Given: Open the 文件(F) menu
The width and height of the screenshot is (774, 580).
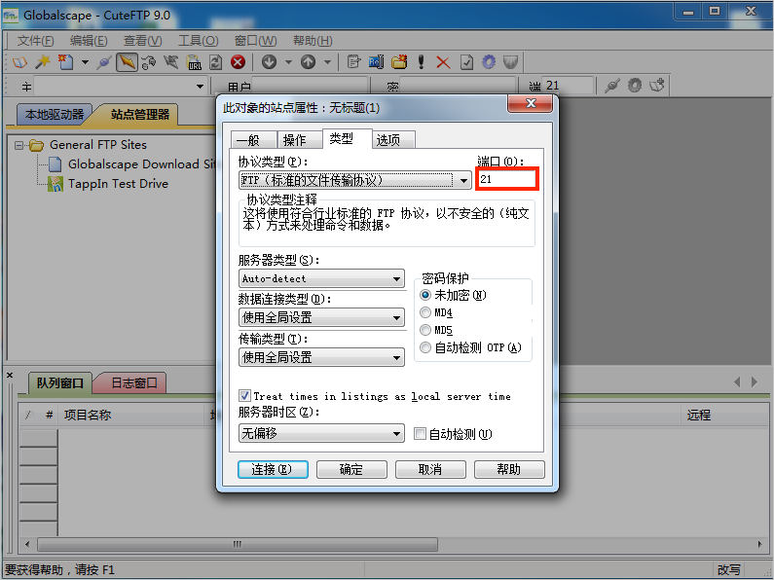Looking at the screenshot, I should (x=36, y=41).
